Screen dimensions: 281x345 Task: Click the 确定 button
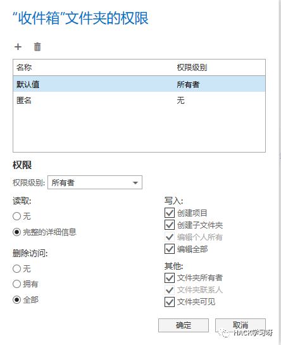click(x=184, y=325)
